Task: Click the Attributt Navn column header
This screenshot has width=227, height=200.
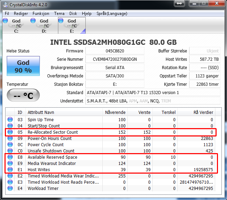Action: (x=64, y=112)
